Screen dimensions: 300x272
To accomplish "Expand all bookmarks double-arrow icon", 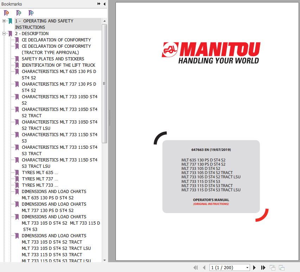I will point(99,4).
